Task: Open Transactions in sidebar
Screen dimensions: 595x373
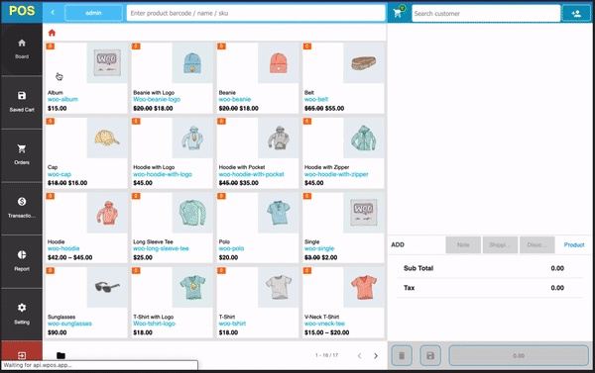Action: point(22,208)
